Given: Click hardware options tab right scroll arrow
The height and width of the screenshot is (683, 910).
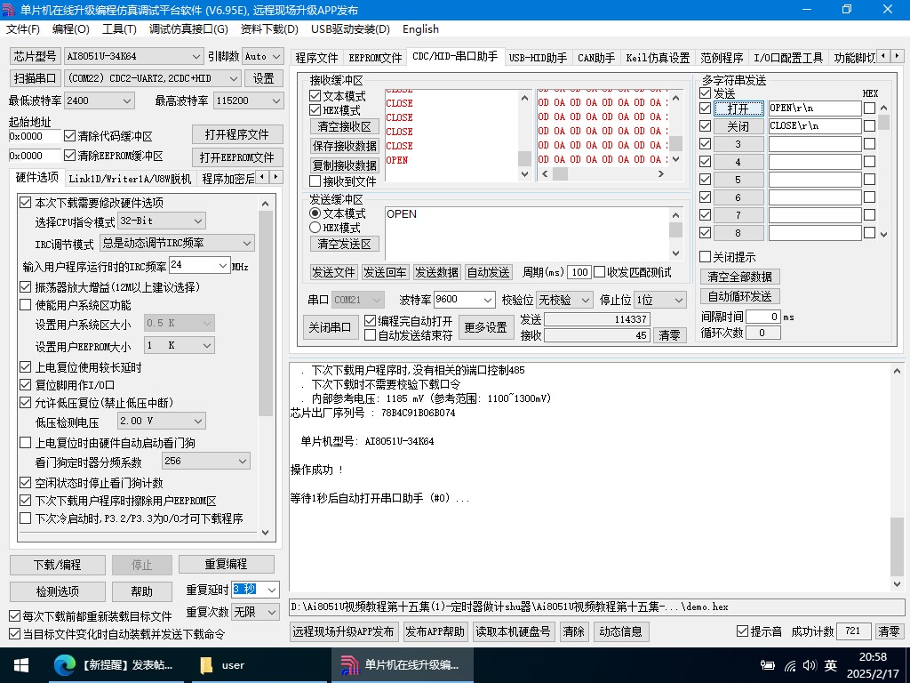Looking at the screenshot, I should [276, 177].
